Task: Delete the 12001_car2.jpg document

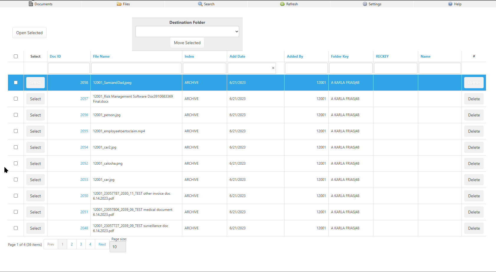Action: click(474, 147)
